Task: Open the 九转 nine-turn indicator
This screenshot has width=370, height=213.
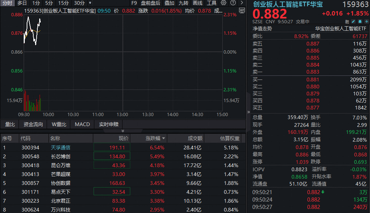Action: click(x=184, y=3)
